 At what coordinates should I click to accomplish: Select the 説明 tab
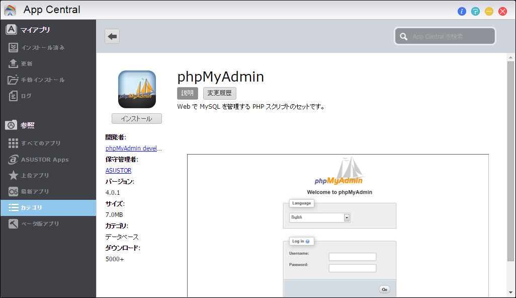(187, 93)
